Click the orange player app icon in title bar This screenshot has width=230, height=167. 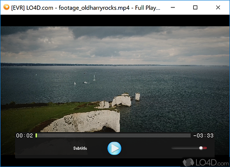click(6, 7)
